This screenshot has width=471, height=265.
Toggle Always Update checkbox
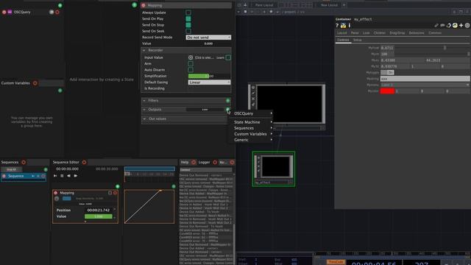(188, 13)
